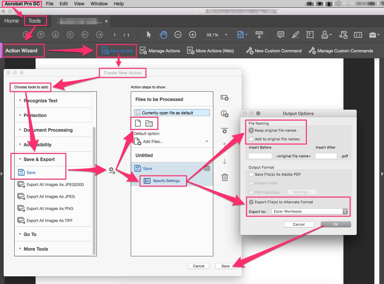Select the highlighter pen tool
Image resolution: width=384 pixels, height=284 pixels.
(x=295, y=35)
